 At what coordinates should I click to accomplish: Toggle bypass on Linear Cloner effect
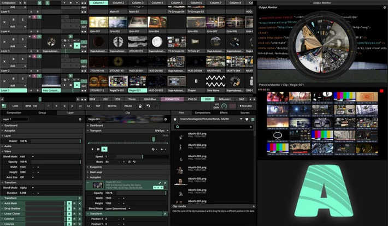[69, 213]
